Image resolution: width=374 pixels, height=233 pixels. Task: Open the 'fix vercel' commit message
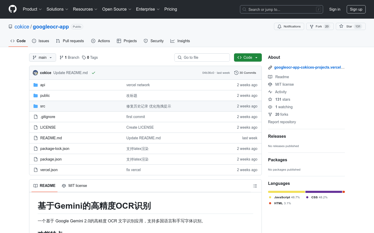133,170
